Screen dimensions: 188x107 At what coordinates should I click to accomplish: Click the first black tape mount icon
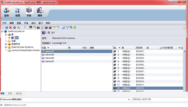pyautogui.click(x=30, y=27)
